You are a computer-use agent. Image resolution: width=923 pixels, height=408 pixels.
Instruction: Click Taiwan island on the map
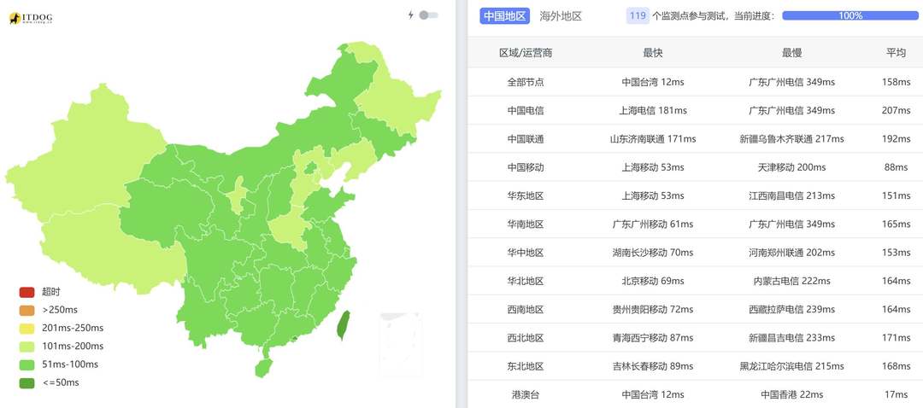click(343, 325)
